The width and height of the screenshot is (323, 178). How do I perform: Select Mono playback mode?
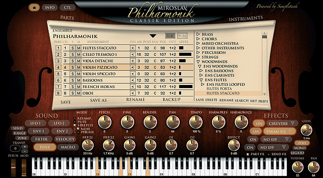(299, 148)
